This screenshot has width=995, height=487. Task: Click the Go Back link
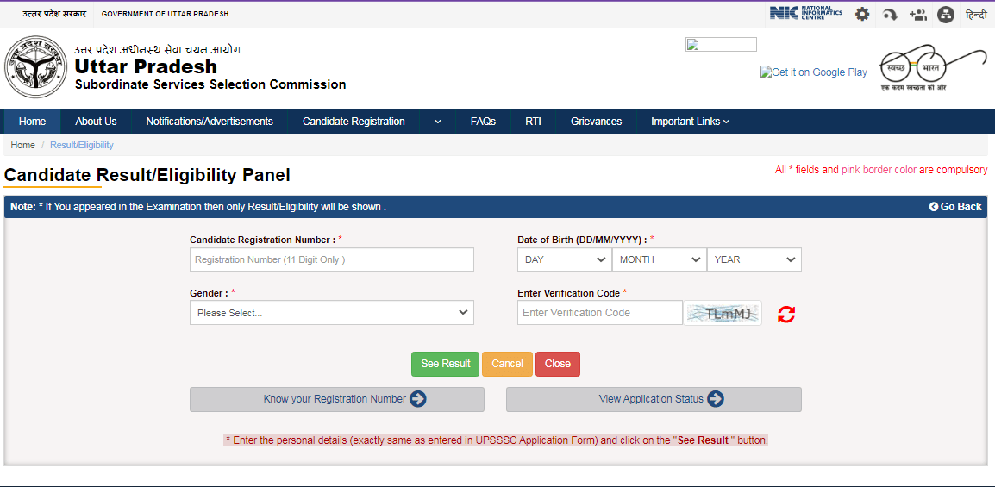pos(955,207)
